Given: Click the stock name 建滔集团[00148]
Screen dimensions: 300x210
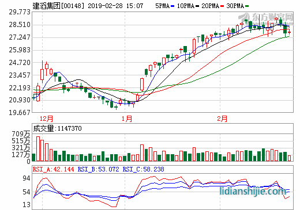Looking at the screenshot, I should point(58,6).
